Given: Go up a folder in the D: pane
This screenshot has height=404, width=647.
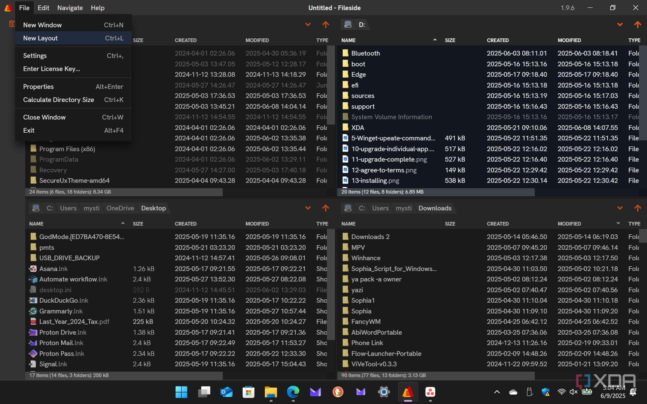Looking at the screenshot, I should [637, 25].
